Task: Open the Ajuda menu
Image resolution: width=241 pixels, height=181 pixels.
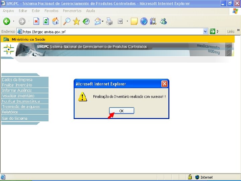Action: click(x=90, y=11)
